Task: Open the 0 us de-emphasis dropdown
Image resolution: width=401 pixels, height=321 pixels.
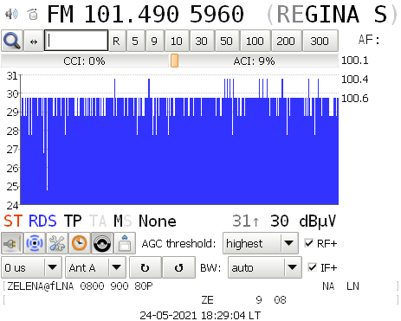Action: (x=31, y=267)
